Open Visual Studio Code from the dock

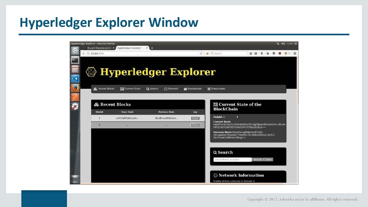click(x=75, y=78)
